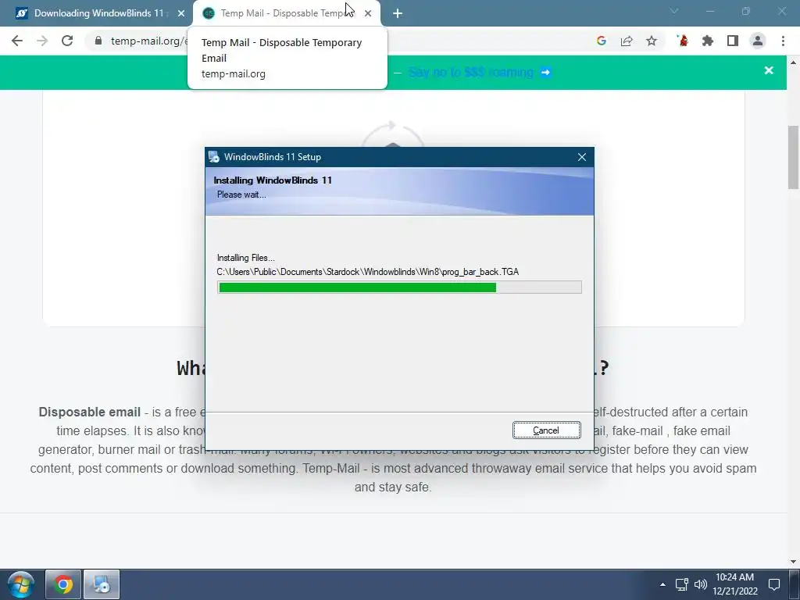Click the page vertical scrollbar thumb

click(x=794, y=157)
